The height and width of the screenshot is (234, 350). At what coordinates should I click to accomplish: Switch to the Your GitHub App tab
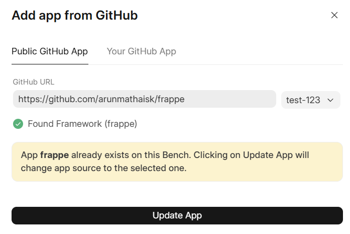point(141,51)
